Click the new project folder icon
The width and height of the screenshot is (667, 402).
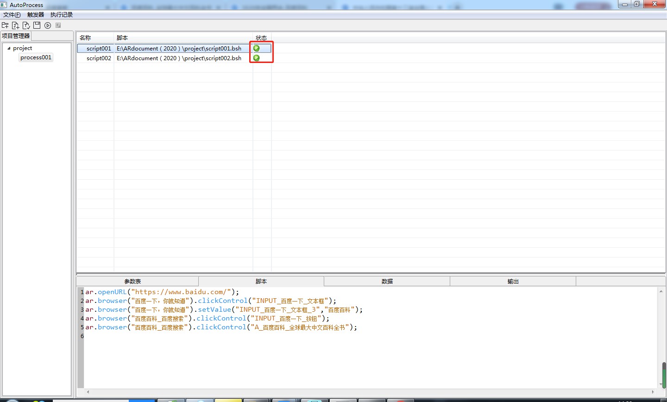[5, 25]
